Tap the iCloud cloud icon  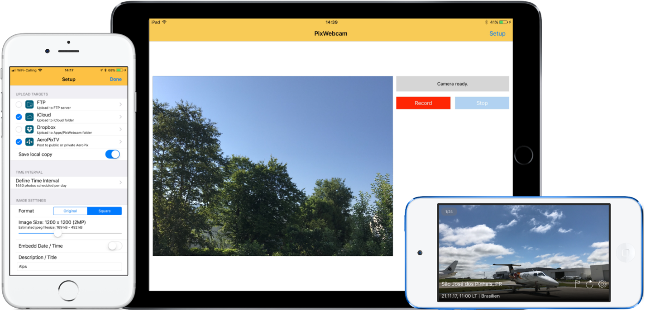pos(29,117)
